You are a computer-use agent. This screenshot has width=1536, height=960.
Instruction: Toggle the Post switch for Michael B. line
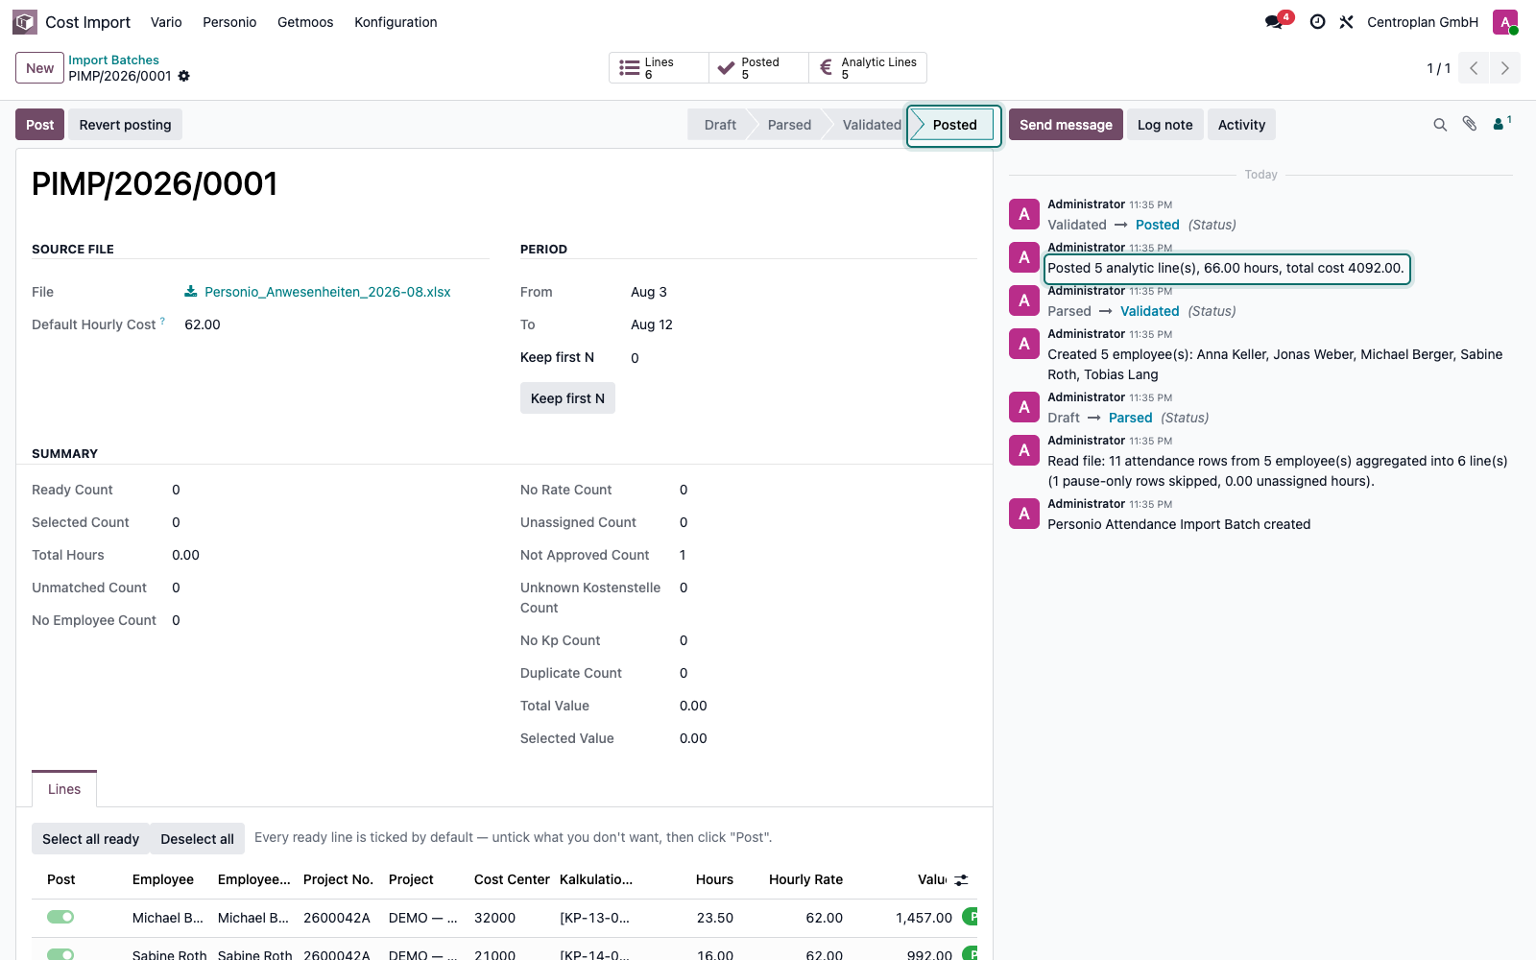coord(60,917)
